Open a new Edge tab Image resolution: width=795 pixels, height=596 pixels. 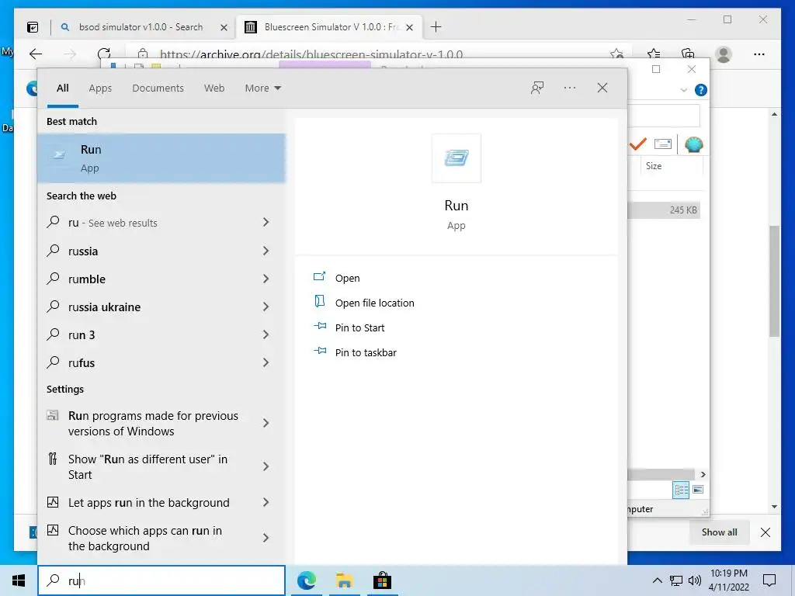436,27
